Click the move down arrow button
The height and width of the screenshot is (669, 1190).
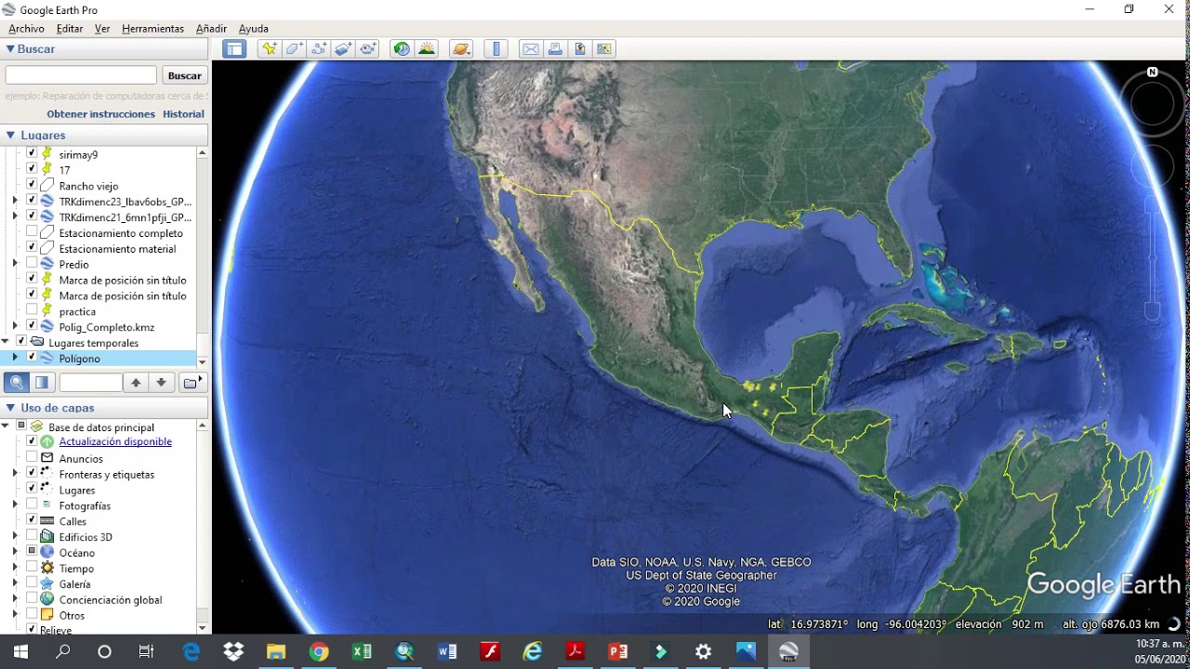[161, 382]
